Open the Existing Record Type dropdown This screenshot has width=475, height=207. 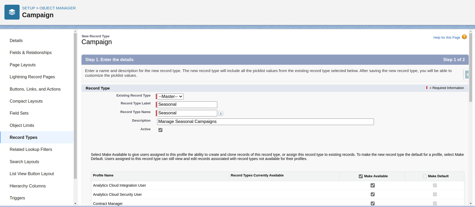[x=170, y=97]
